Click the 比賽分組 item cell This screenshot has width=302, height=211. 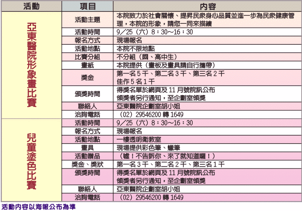point(87,57)
